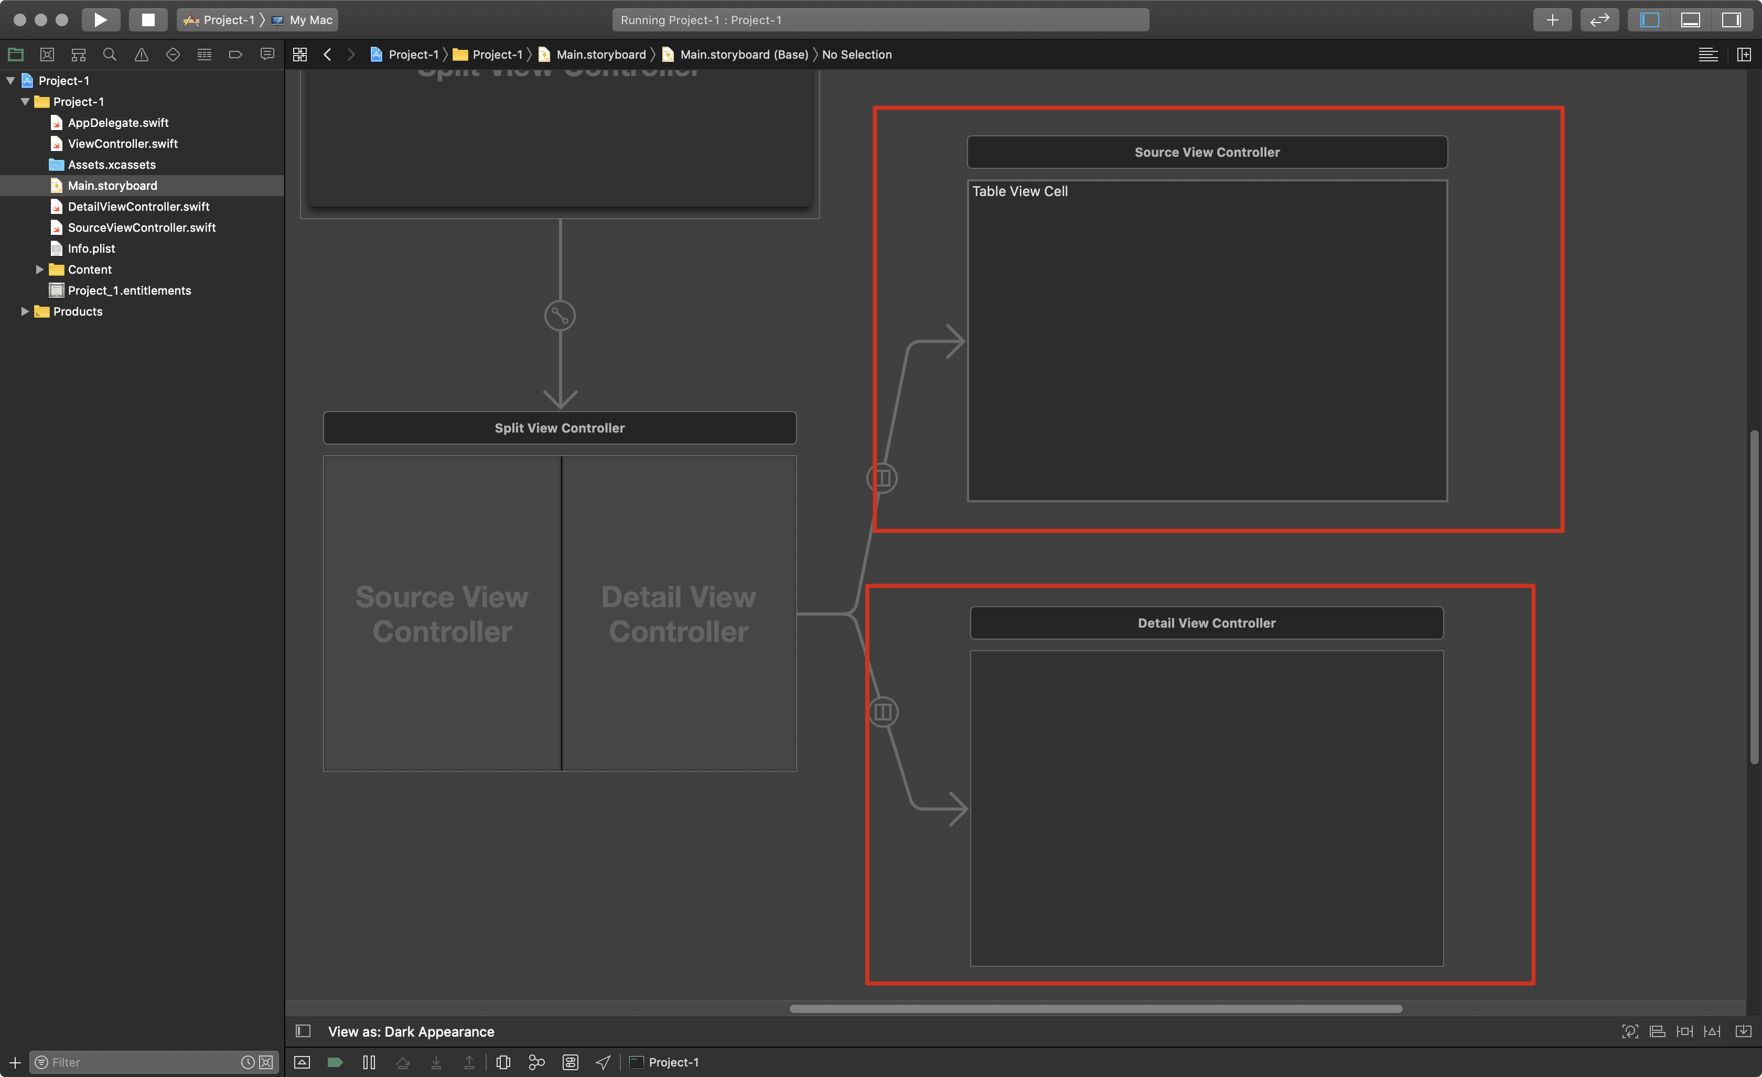Deactivate breakpoints with the green toggle
Image resolution: width=1762 pixels, height=1077 pixels.
[335, 1062]
